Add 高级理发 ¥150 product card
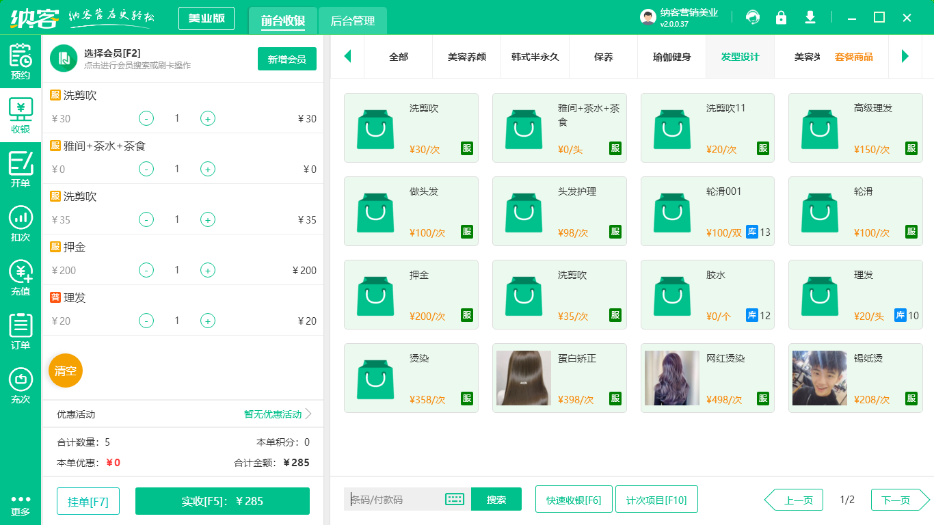This screenshot has height=525, width=934. pyautogui.click(x=855, y=128)
